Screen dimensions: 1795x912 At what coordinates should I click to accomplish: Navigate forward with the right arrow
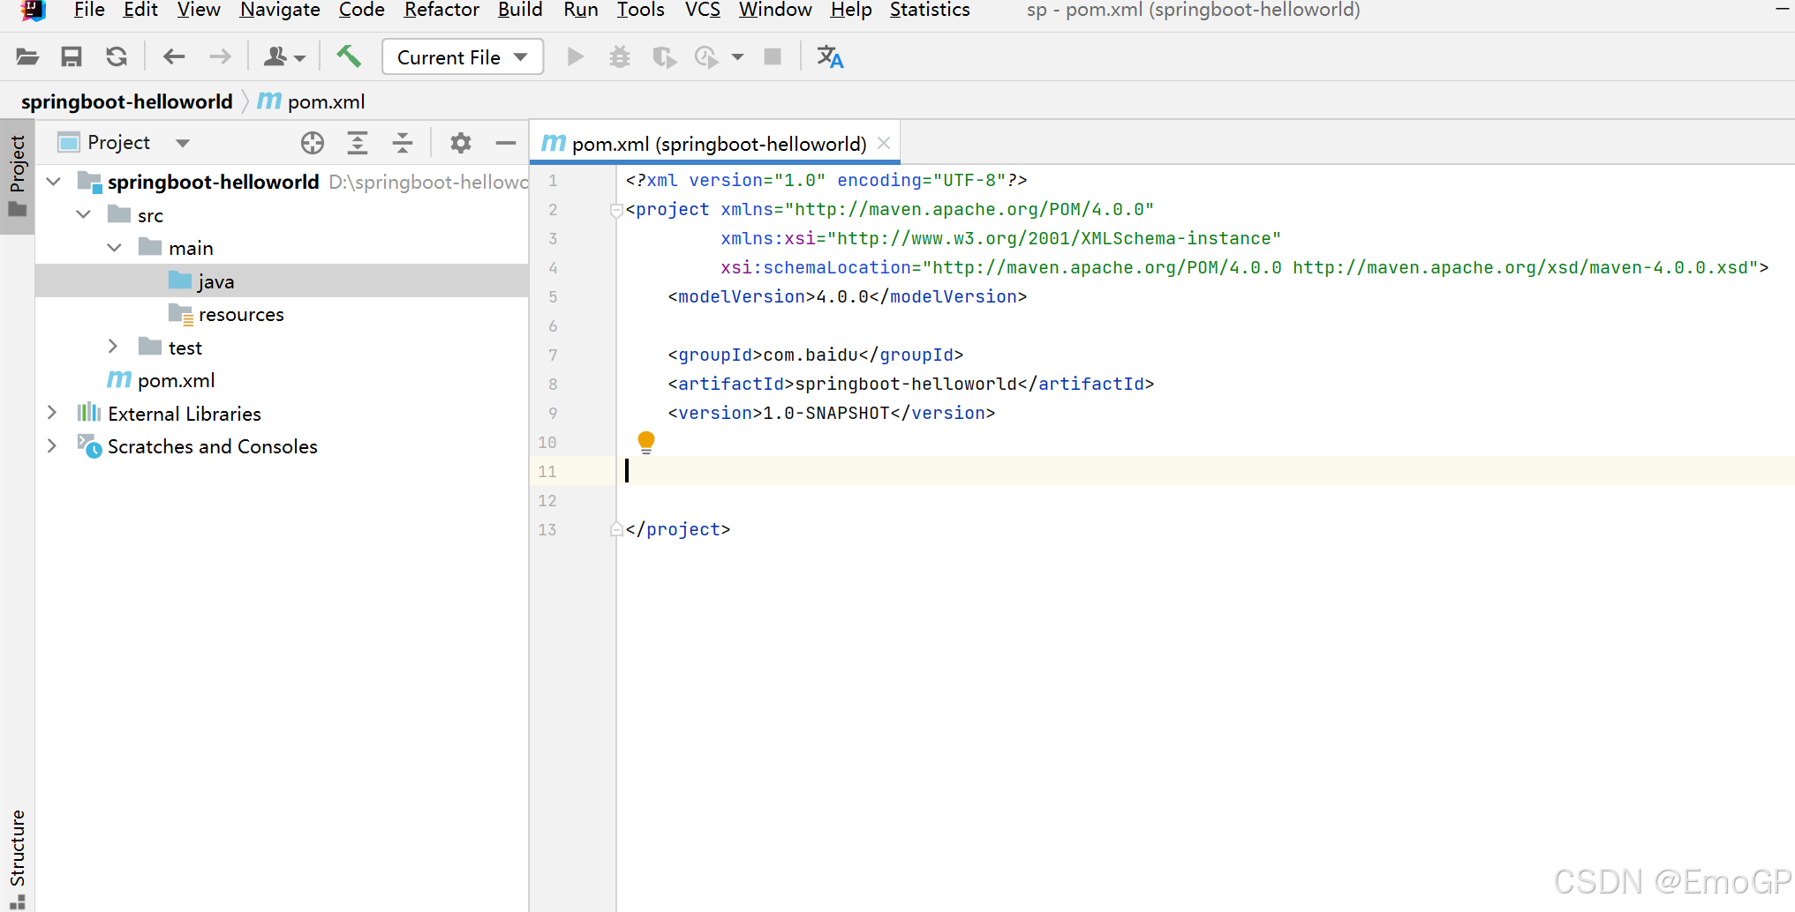coord(220,57)
